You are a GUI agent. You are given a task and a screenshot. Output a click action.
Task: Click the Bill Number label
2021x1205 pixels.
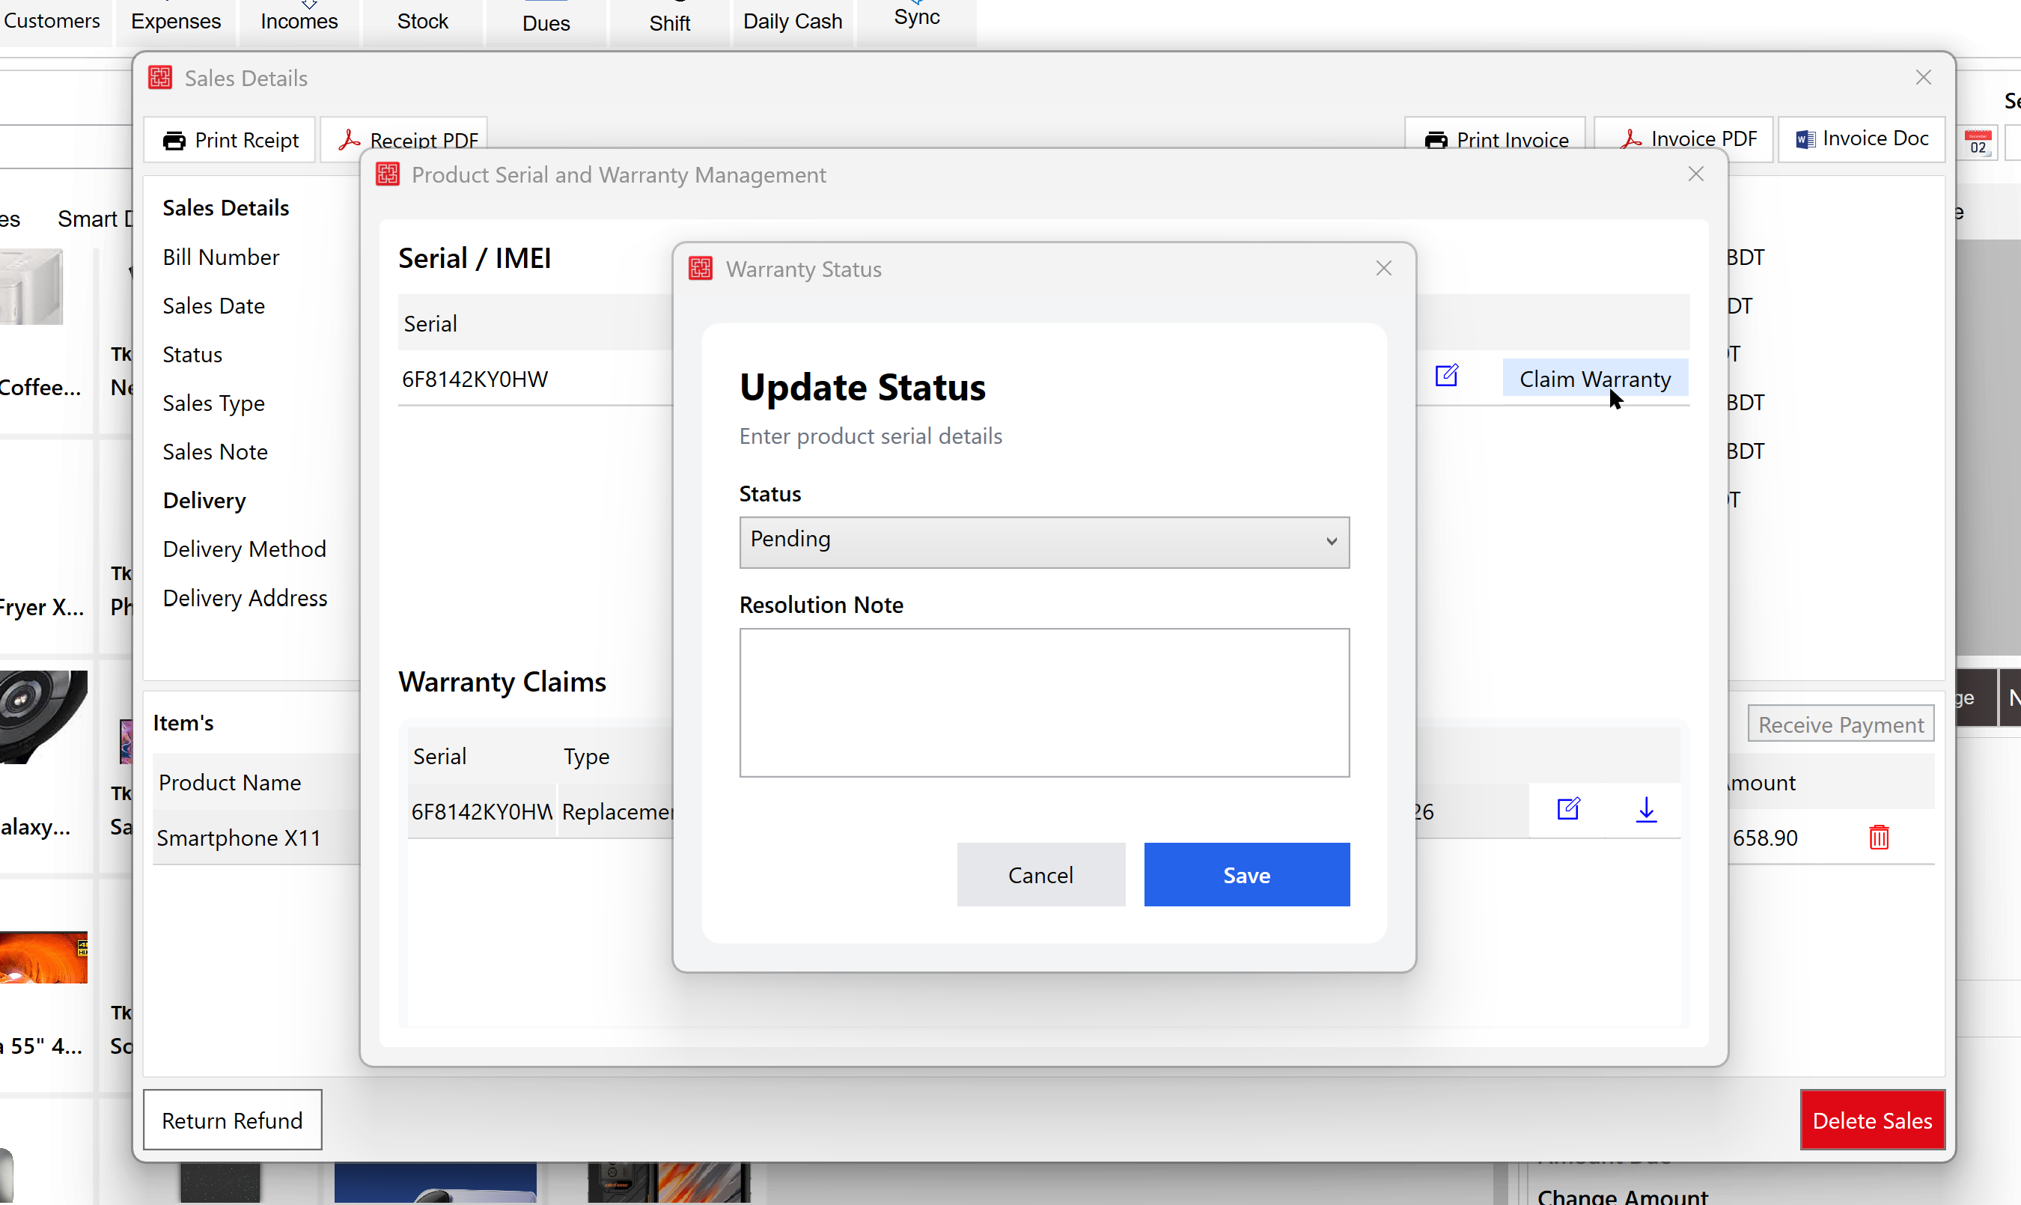[221, 257]
